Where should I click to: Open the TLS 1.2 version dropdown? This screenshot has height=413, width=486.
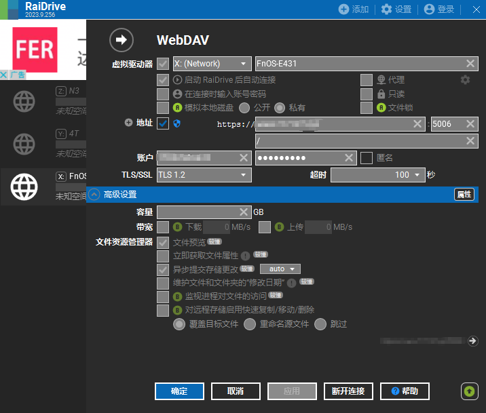point(204,175)
